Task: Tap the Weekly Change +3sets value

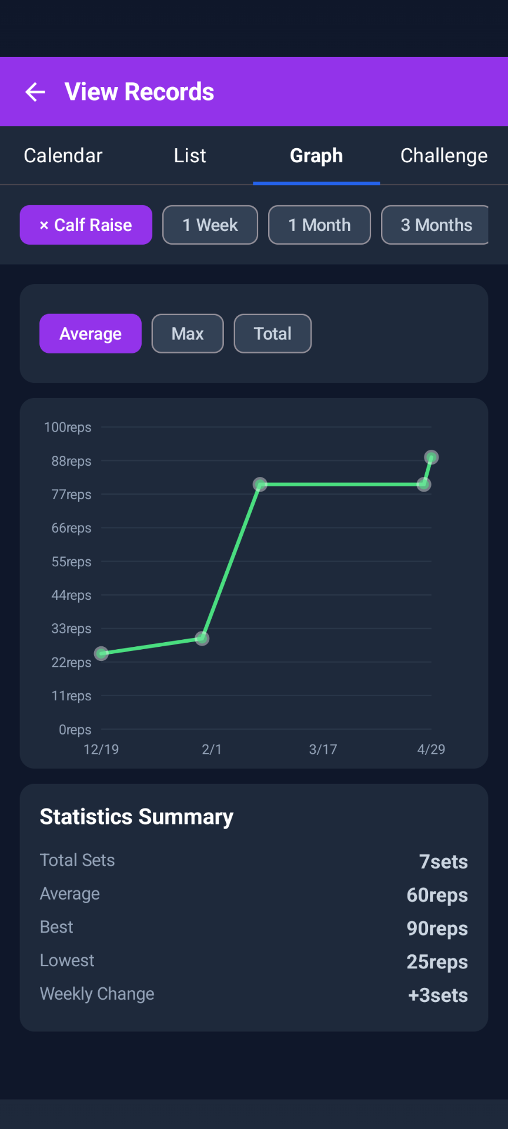Action: coord(438,995)
